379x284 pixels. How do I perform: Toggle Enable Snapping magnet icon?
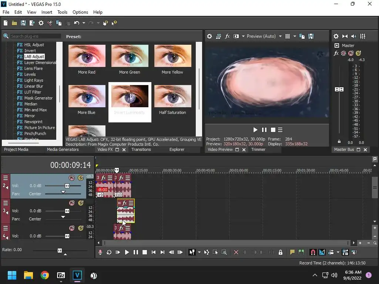pyautogui.click(x=313, y=252)
